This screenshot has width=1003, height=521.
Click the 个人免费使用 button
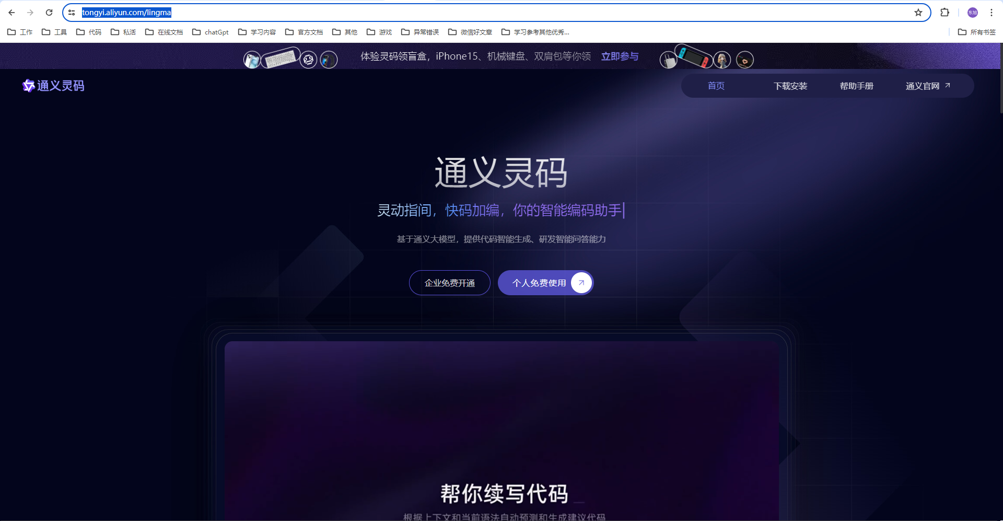545,283
